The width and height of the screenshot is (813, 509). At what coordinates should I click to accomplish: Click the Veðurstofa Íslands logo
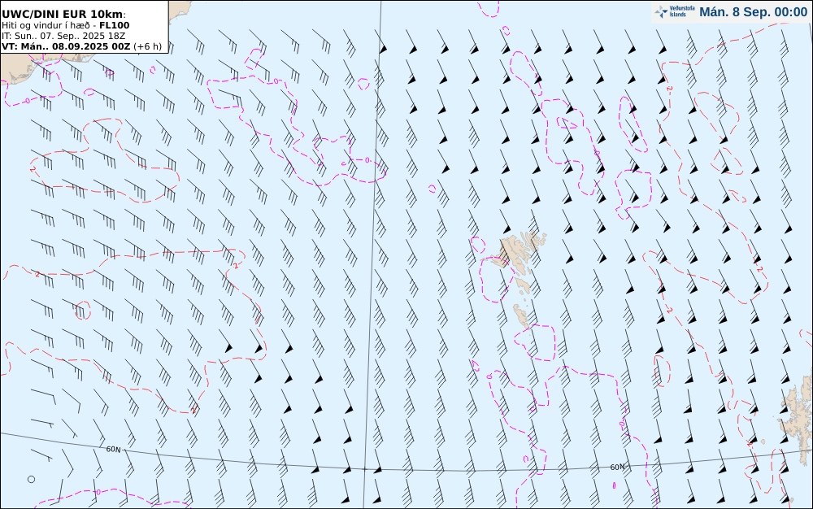pyautogui.click(x=675, y=11)
